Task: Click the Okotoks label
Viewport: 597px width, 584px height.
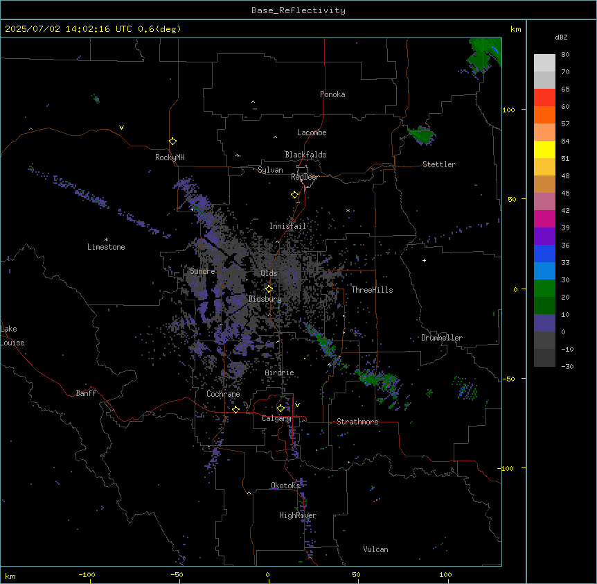Action: tap(285, 486)
